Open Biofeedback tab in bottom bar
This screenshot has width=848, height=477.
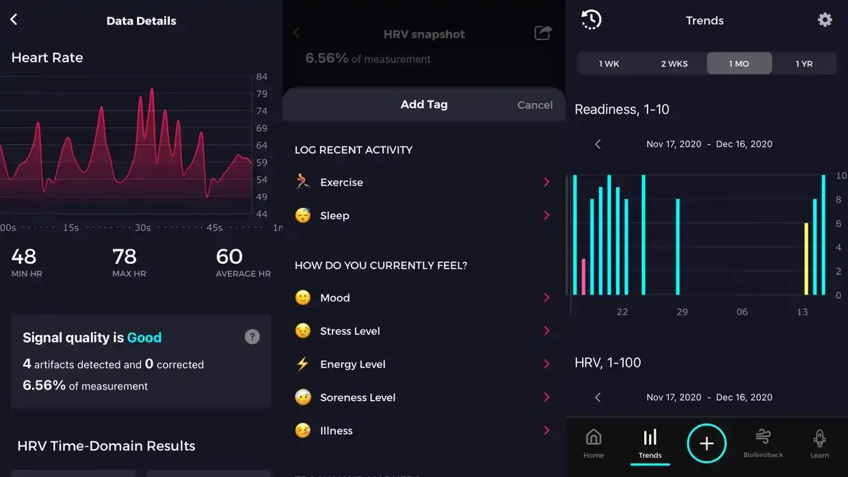pos(763,444)
